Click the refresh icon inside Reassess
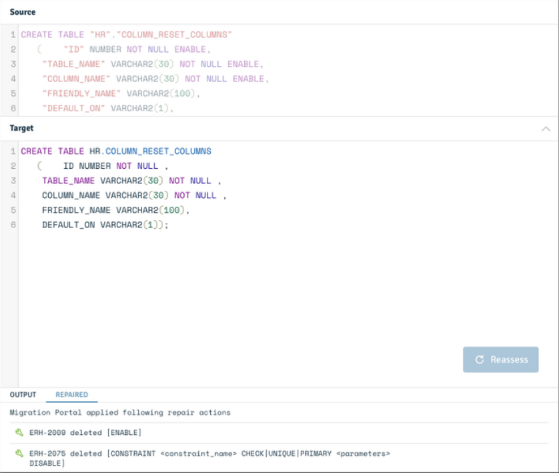 tap(479, 360)
